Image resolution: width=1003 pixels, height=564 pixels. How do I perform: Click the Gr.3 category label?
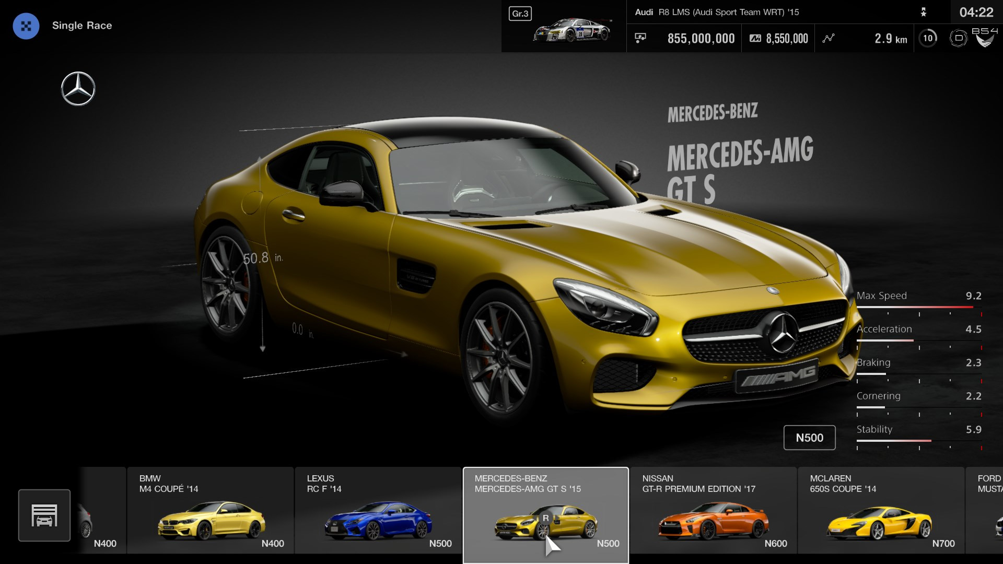[x=520, y=14]
